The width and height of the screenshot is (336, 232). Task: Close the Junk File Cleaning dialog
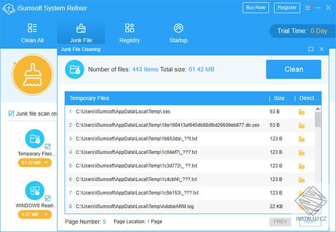coord(322,49)
